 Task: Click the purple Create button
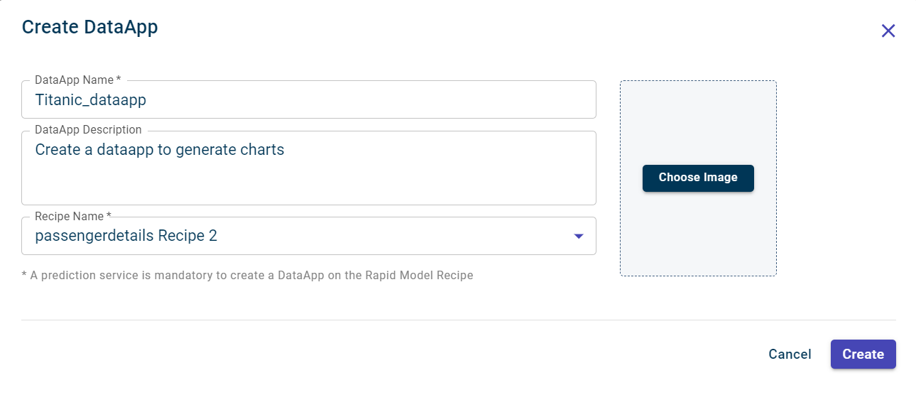863,354
